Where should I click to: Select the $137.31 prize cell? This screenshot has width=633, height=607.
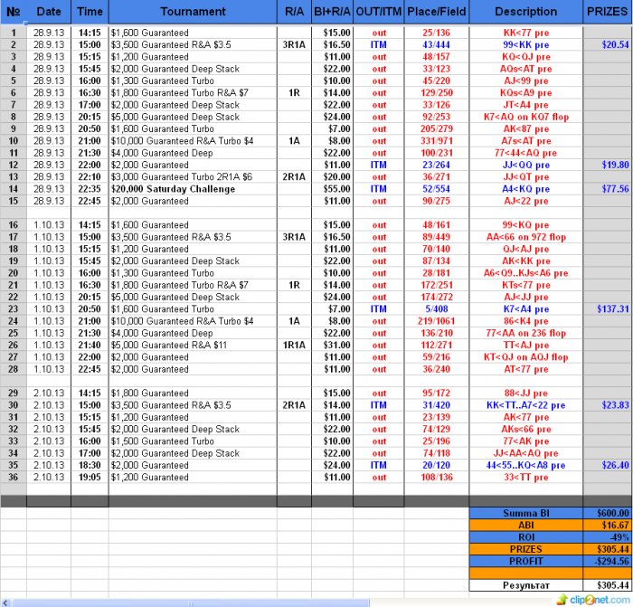click(608, 309)
